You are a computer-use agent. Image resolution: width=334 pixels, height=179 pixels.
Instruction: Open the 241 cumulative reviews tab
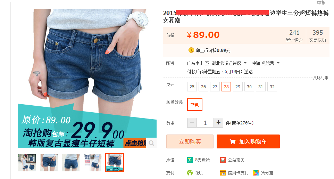pos(294,36)
